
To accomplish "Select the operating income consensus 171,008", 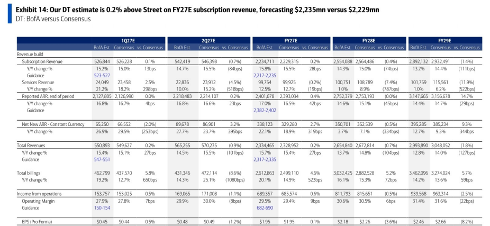I will point(208,194).
